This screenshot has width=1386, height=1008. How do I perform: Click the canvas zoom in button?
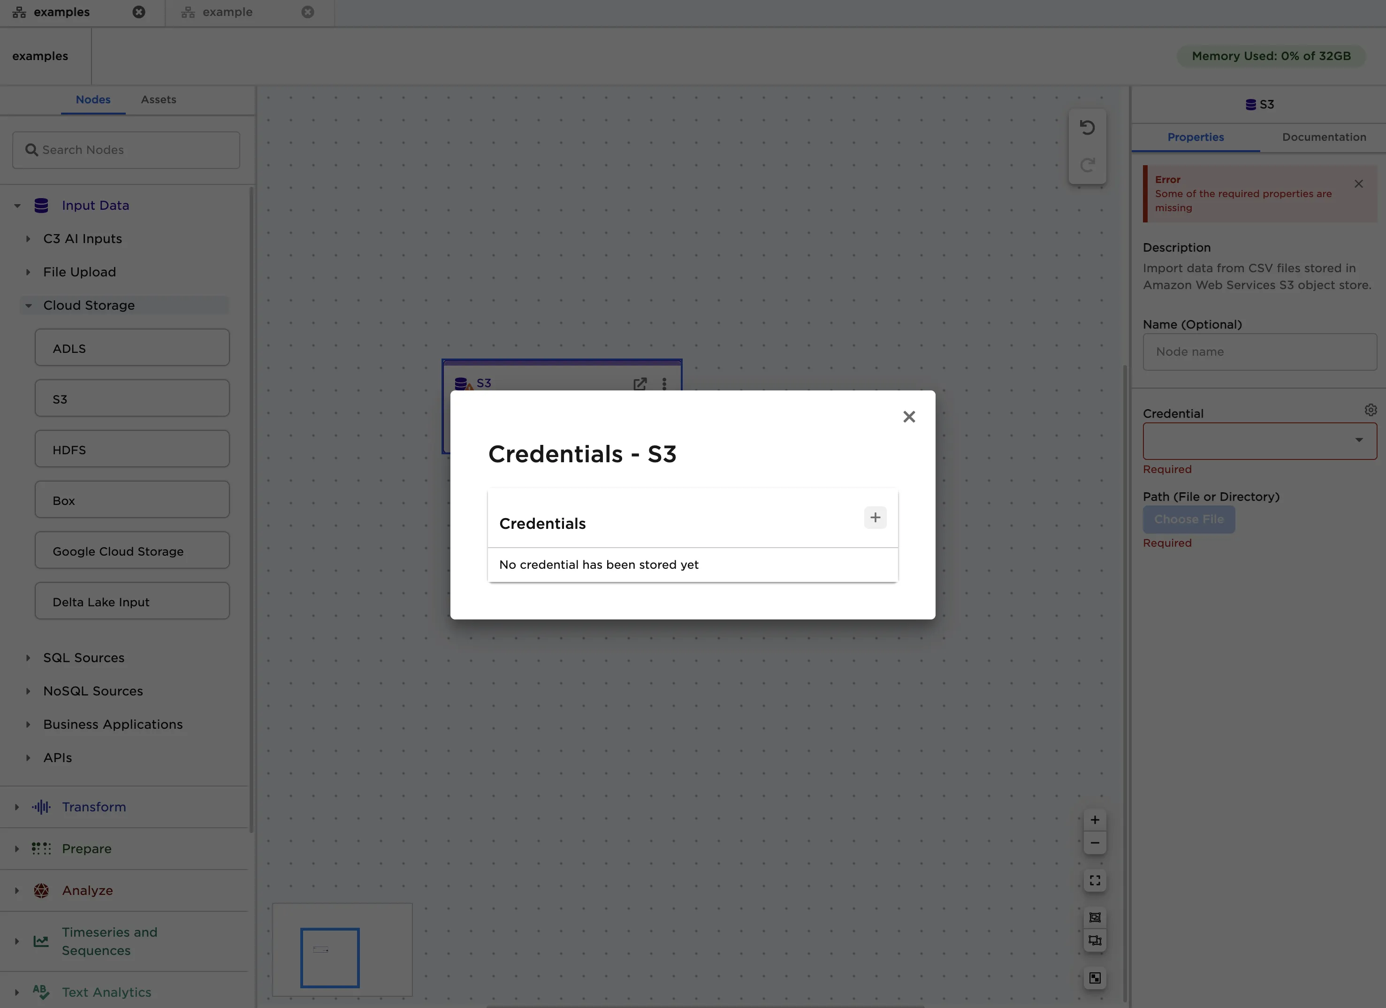pyautogui.click(x=1095, y=820)
